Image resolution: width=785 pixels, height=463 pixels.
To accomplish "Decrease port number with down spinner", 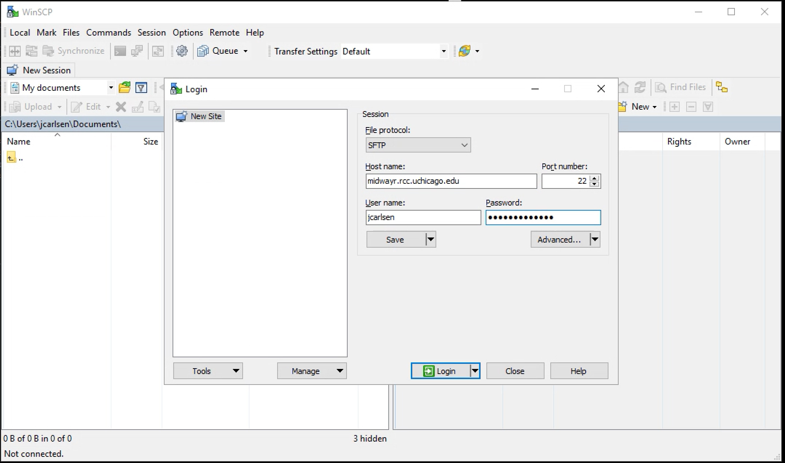I will tap(595, 184).
